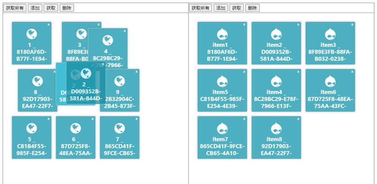Click 8C29BC29-E78F- text on item4 card
The height and width of the screenshot is (184, 377).
[x=276, y=99]
